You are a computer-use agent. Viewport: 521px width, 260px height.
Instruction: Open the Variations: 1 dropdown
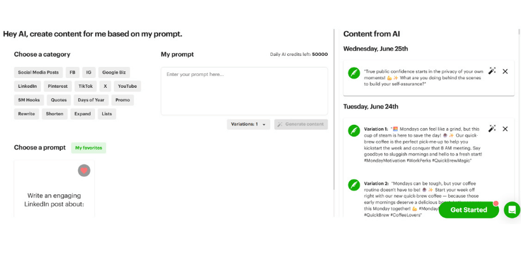[x=249, y=124]
